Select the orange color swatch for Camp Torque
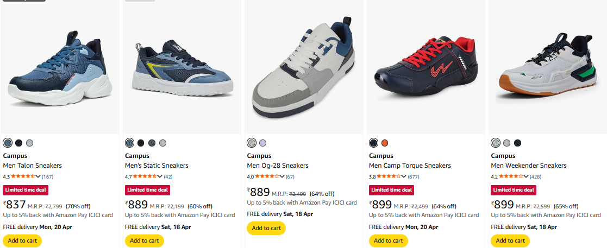The height and width of the screenshot is (248, 607). coord(385,143)
